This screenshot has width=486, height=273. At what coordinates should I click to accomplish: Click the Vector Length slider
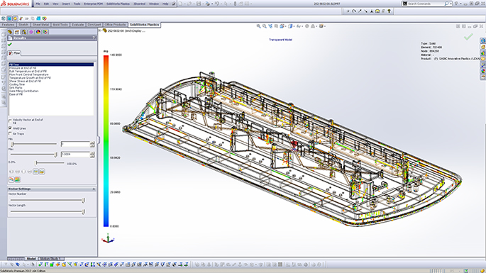pyautogui.click(x=47, y=211)
